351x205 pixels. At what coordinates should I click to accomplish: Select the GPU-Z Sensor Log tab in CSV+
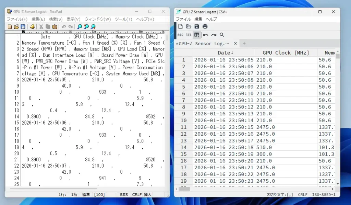(x=202, y=44)
